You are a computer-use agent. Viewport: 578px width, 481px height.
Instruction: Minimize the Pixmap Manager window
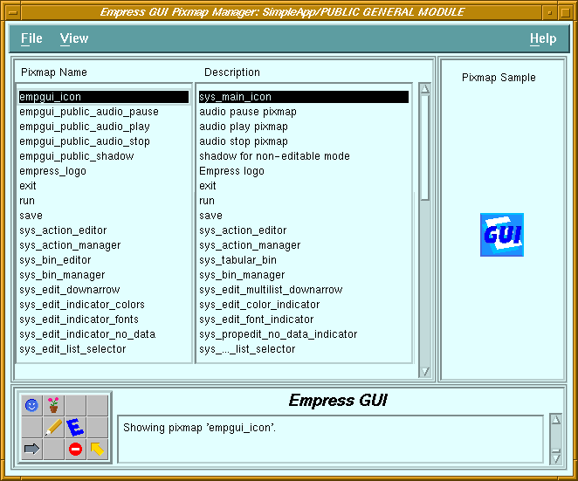tap(549, 12)
